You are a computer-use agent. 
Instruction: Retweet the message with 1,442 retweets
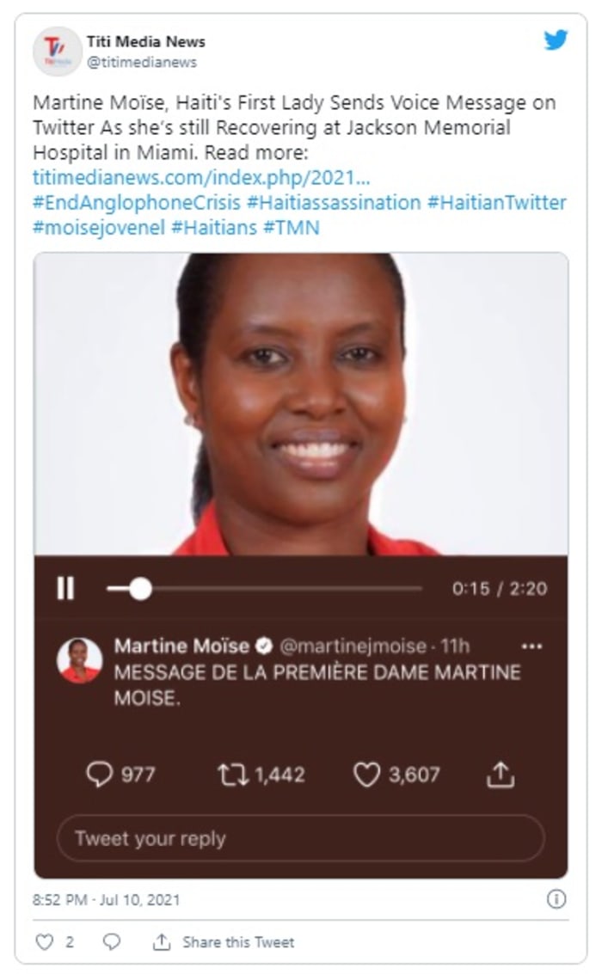[x=233, y=775]
